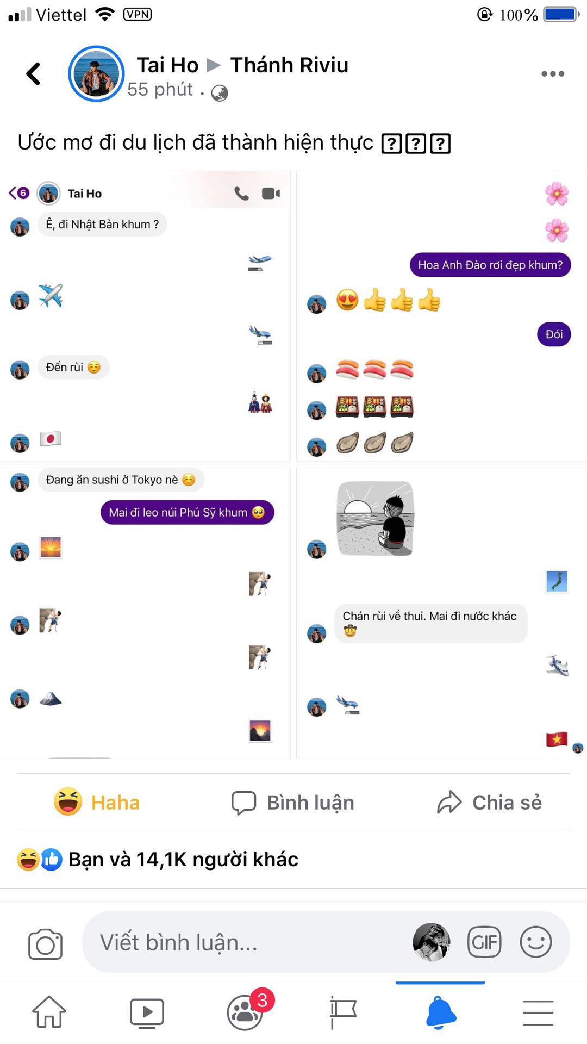
Task: Toggle the Haha reaction on the post
Action: coord(97,802)
